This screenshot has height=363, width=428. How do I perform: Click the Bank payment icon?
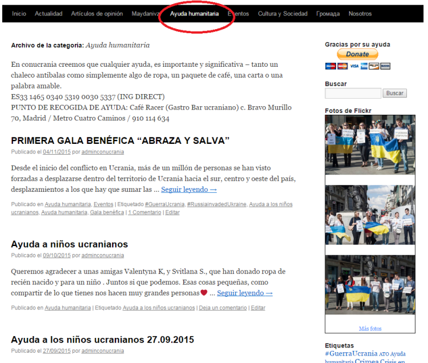pyautogui.click(x=385, y=66)
